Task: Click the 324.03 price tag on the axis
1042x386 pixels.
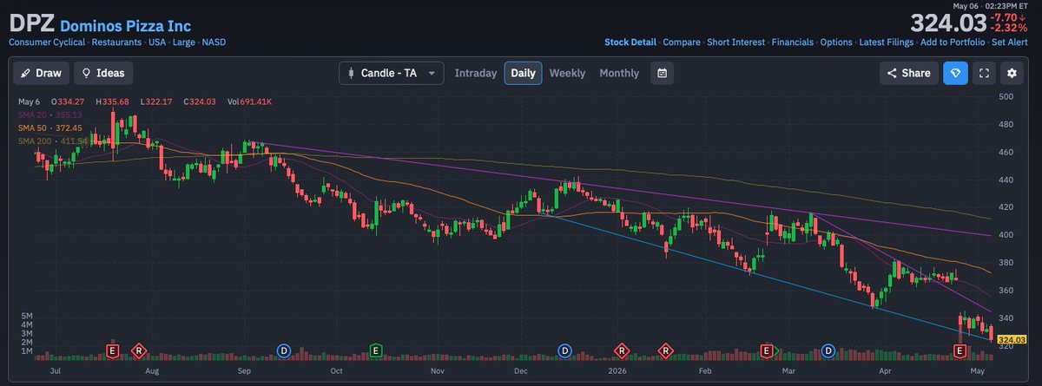Action: 1012,340
